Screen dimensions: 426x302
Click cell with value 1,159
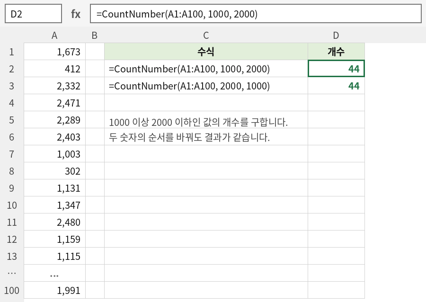54,239
